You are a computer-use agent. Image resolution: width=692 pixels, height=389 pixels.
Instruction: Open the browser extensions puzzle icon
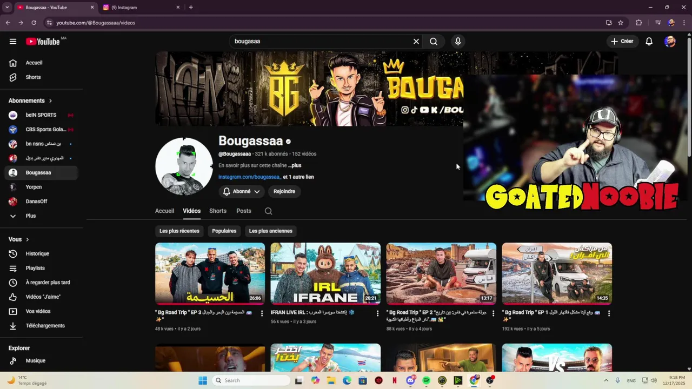tap(638, 23)
